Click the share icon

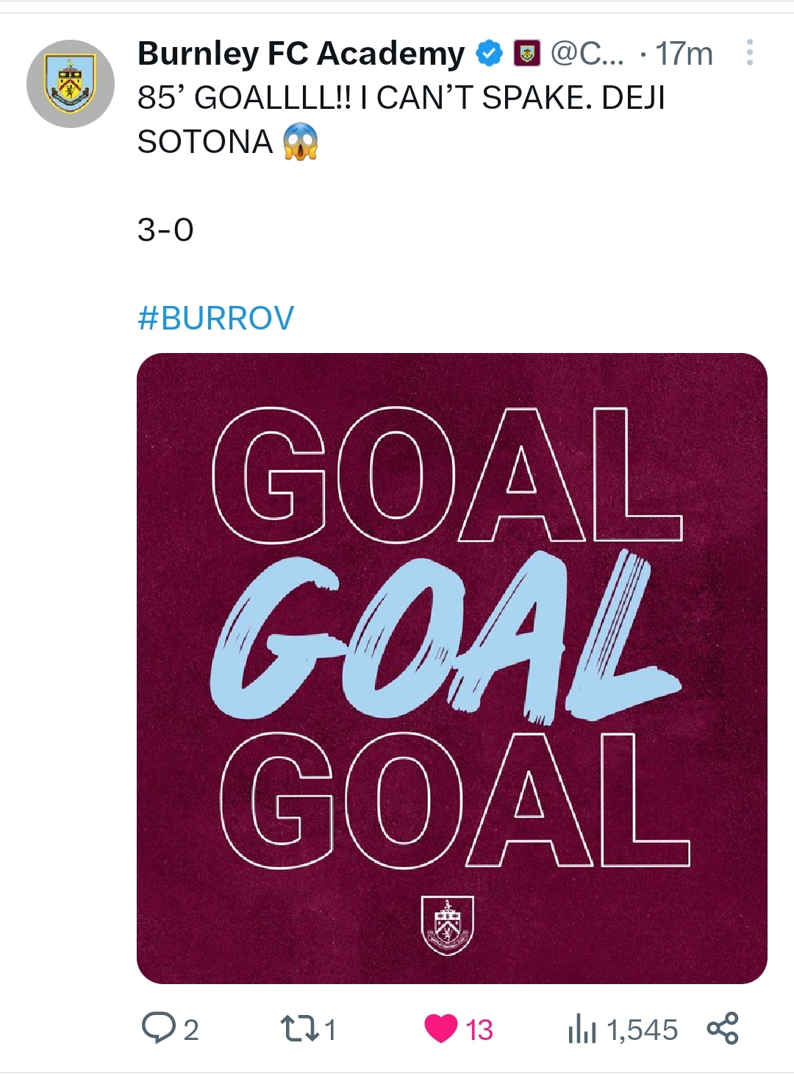pyautogui.click(x=722, y=1028)
